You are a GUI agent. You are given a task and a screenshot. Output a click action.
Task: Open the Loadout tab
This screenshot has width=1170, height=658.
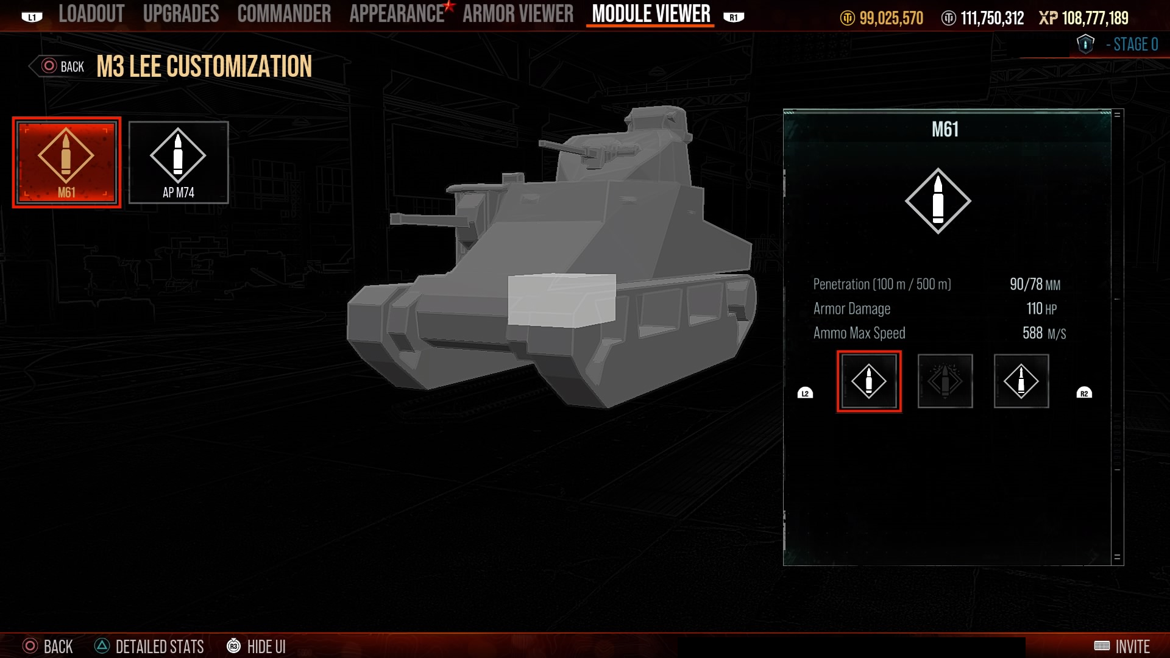91,14
